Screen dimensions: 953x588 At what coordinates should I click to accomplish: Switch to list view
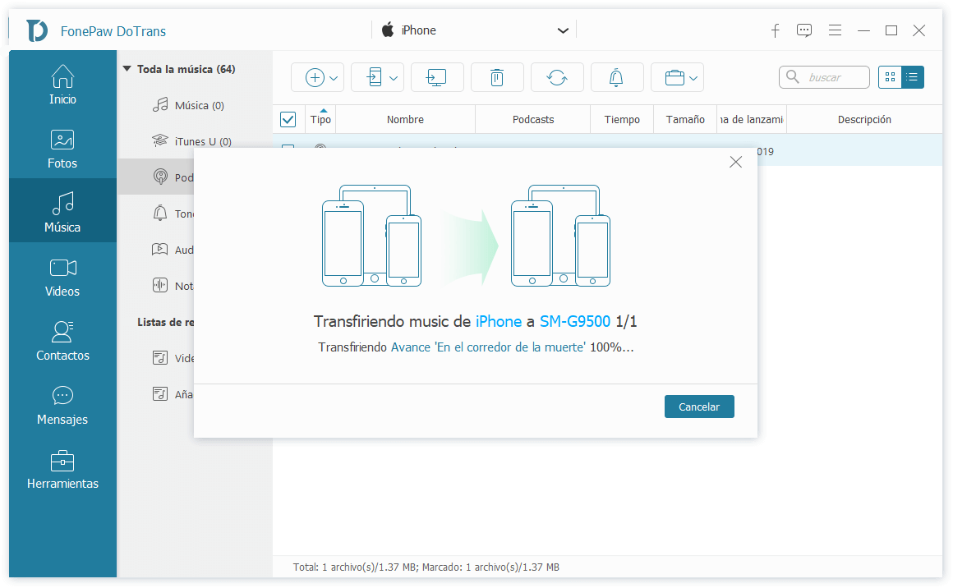pos(912,77)
